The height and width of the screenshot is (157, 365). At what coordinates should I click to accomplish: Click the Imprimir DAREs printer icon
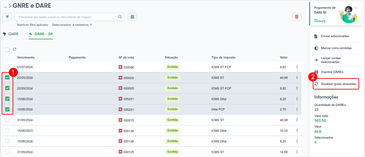[x=316, y=72]
